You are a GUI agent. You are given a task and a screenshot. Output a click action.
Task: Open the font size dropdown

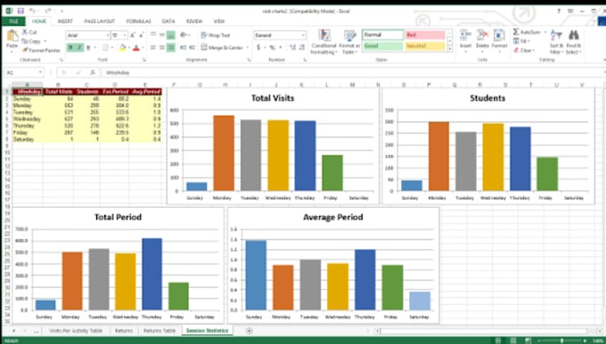(x=125, y=35)
